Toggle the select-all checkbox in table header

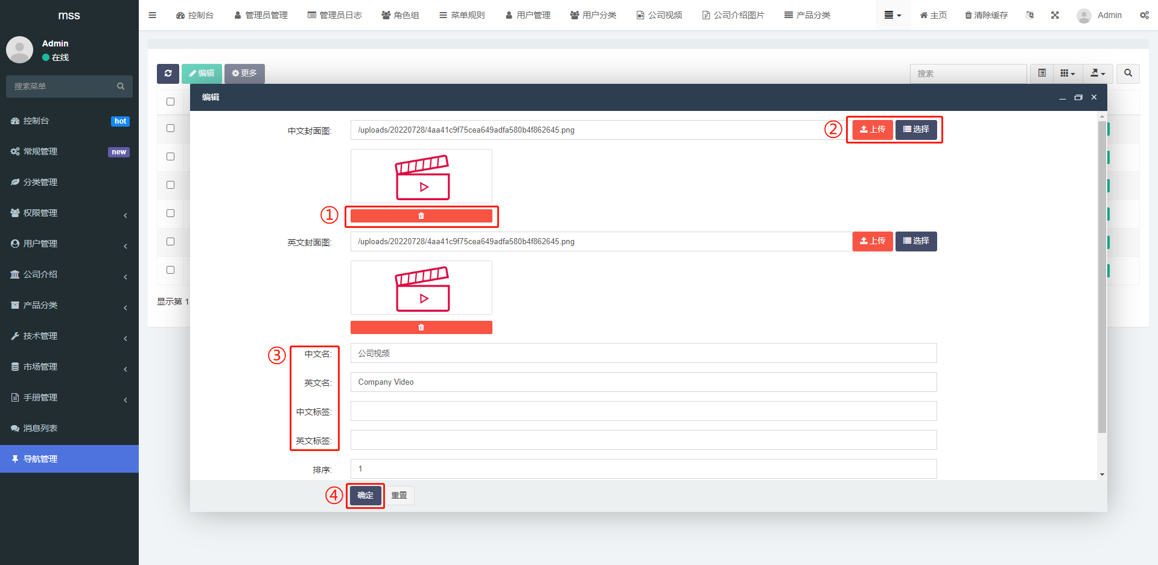pos(171,102)
